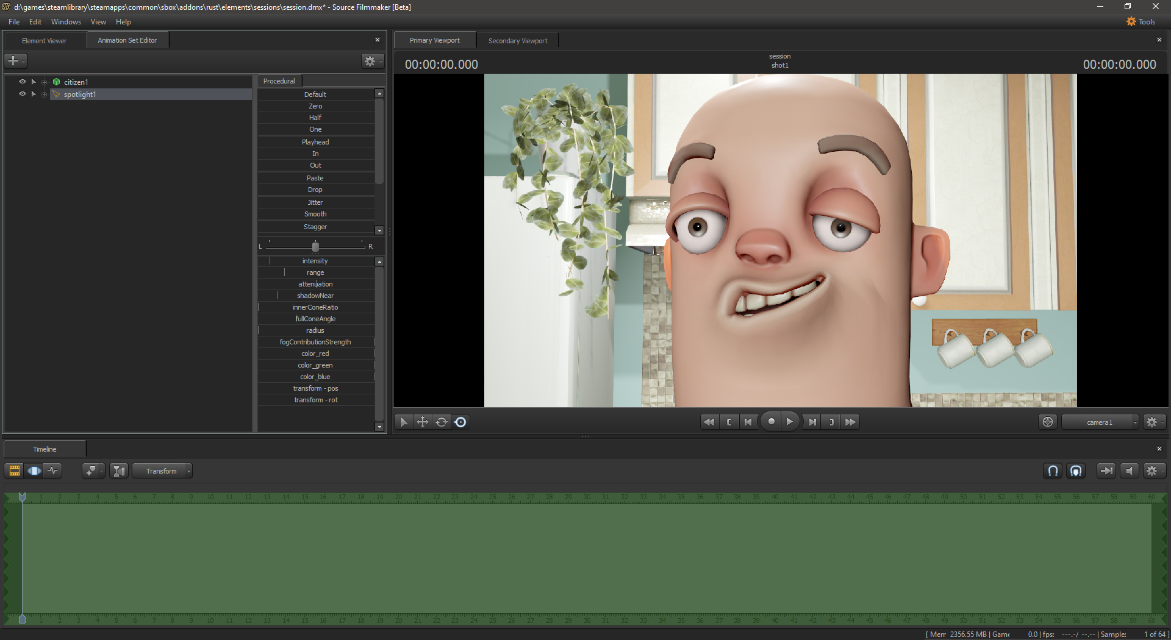The image size is (1171, 640).
Task: Click the frame selection time icon
Action: point(119,471)
